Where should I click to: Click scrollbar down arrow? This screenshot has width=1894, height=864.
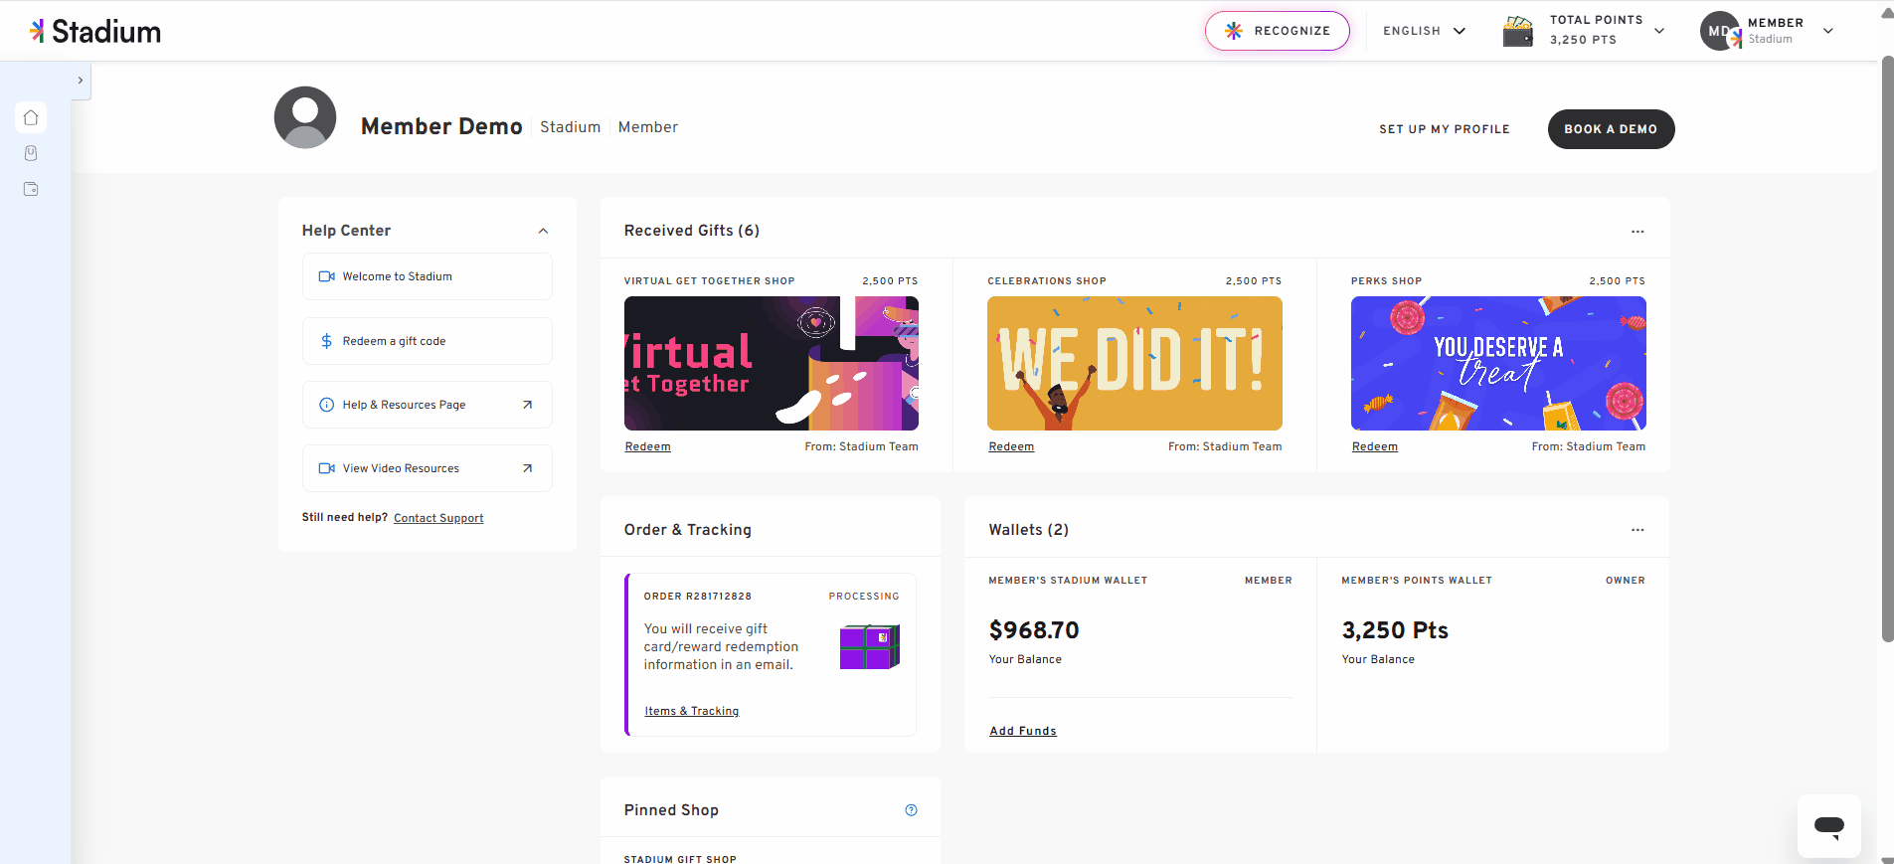click(1887, 859)
